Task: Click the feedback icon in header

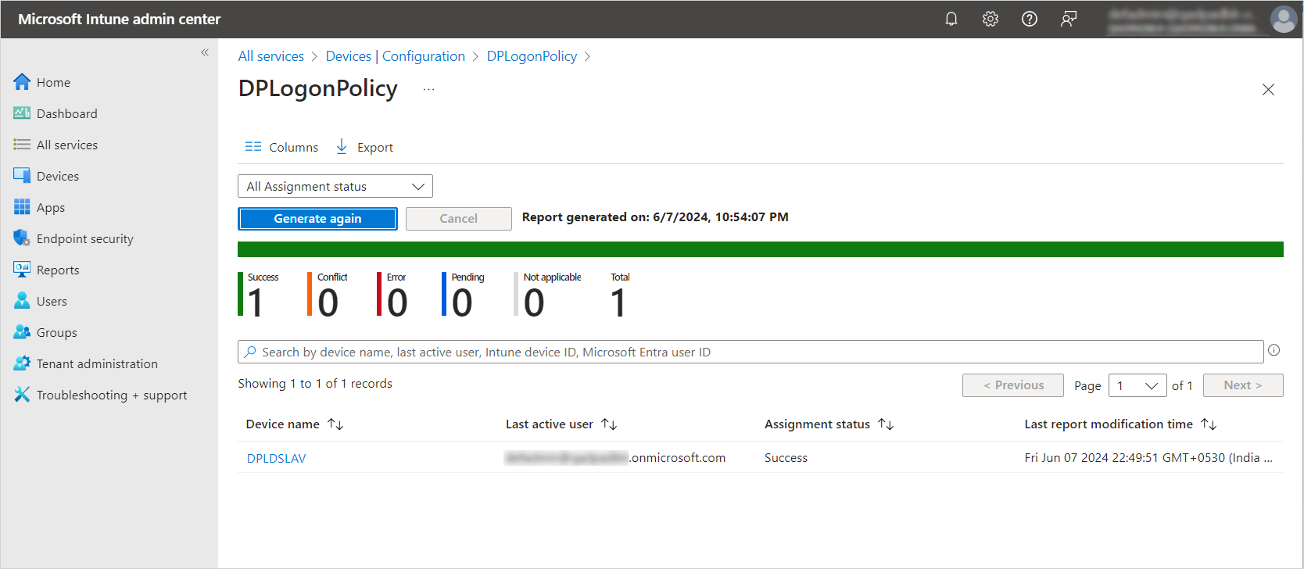Action: (x=1068, y=19)
